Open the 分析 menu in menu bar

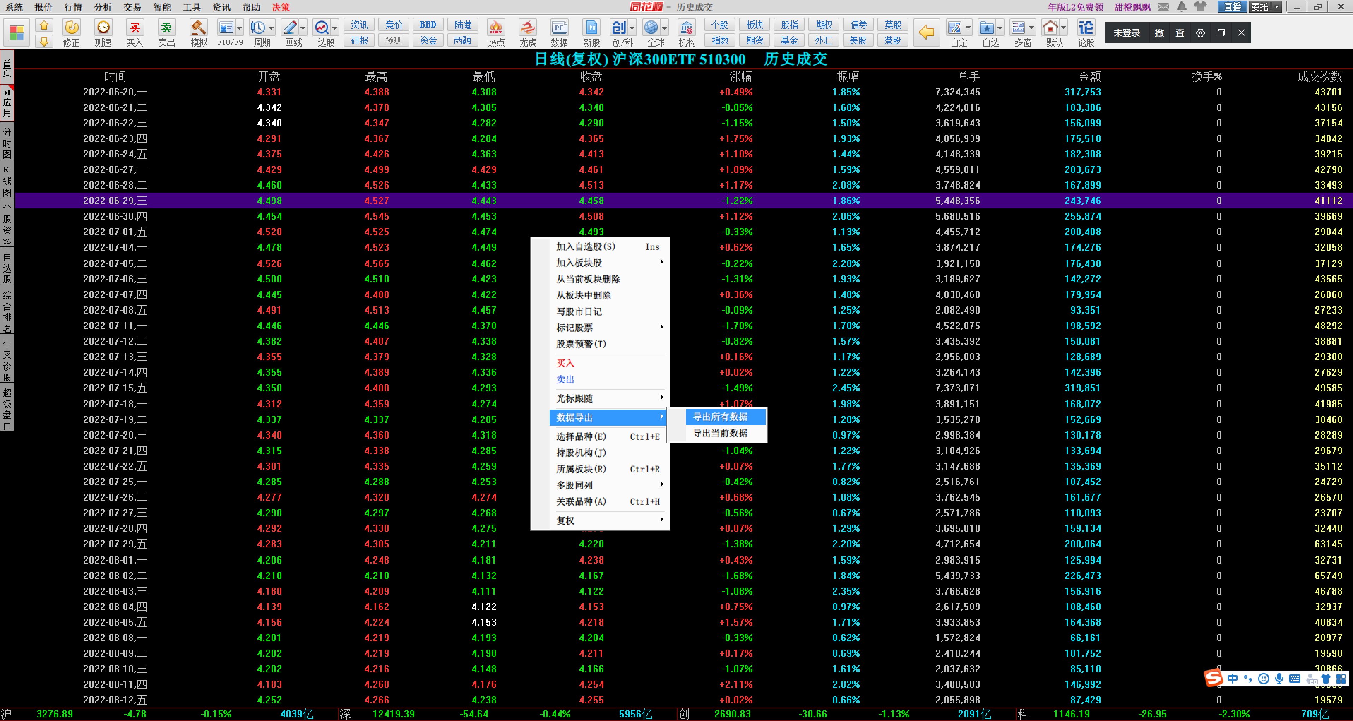coord(102,7)
